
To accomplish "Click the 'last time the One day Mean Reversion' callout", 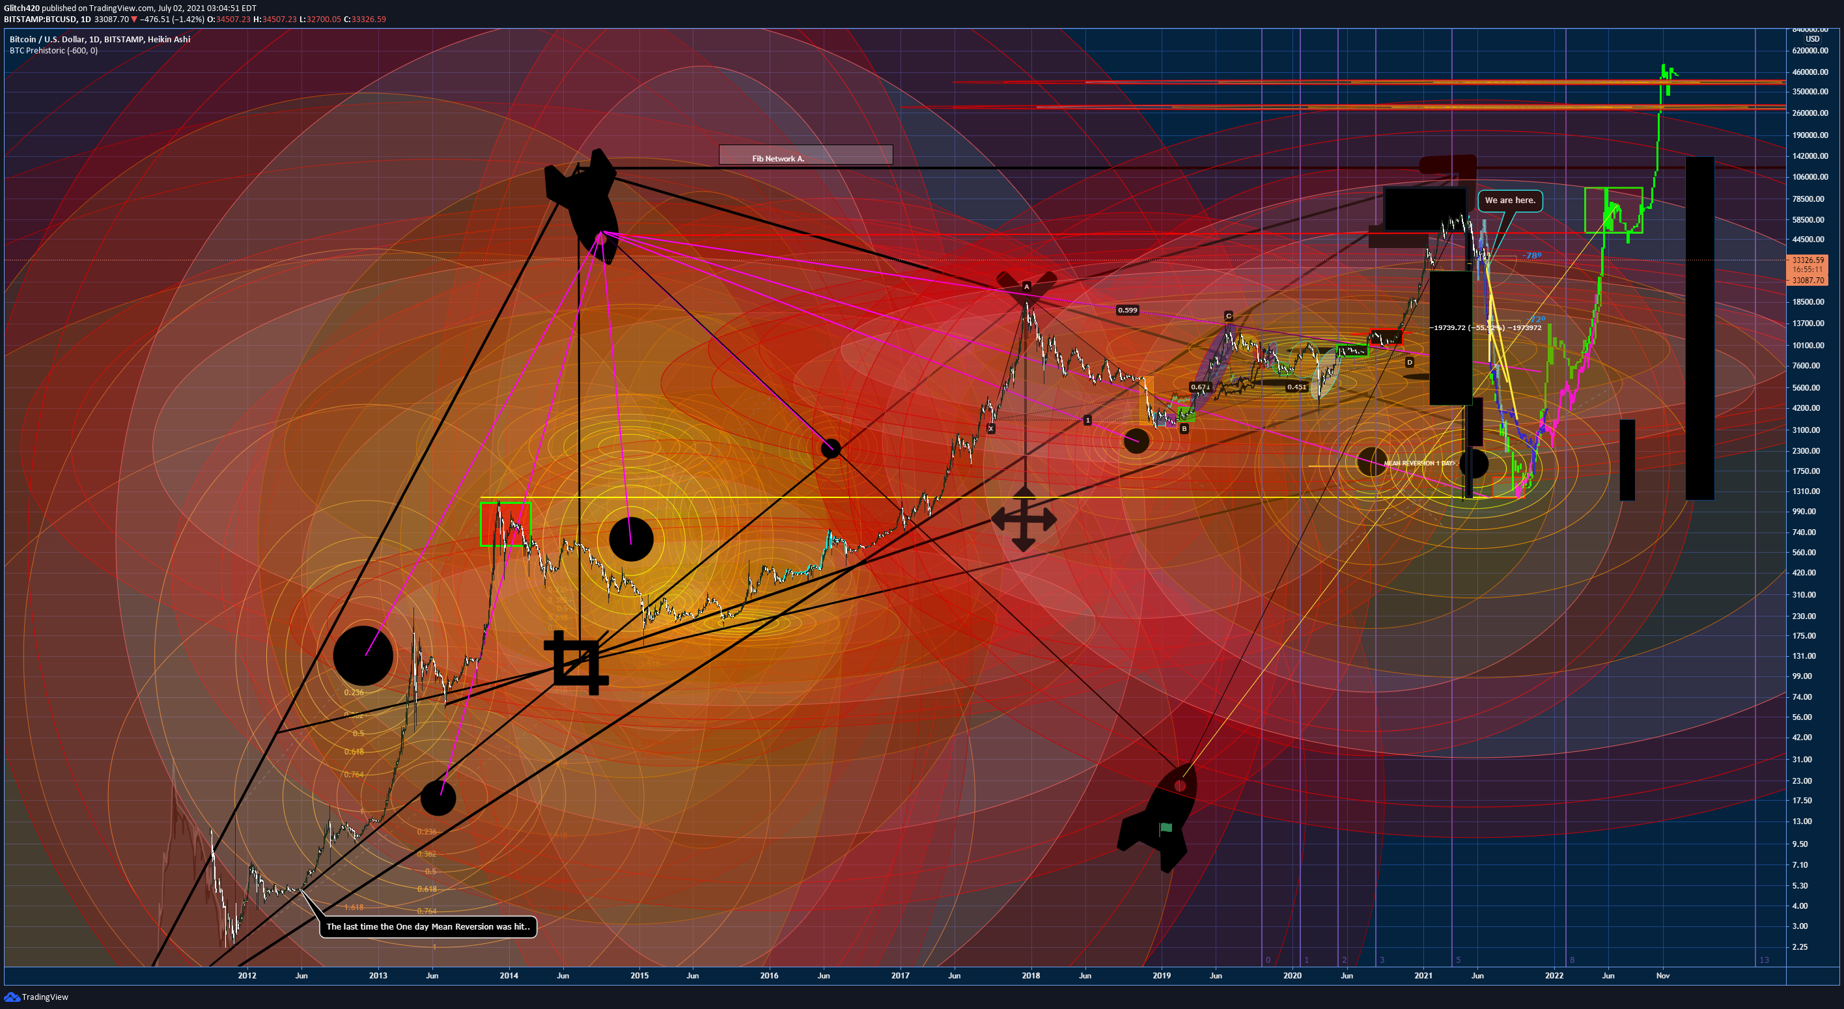I will pos(427,927).
